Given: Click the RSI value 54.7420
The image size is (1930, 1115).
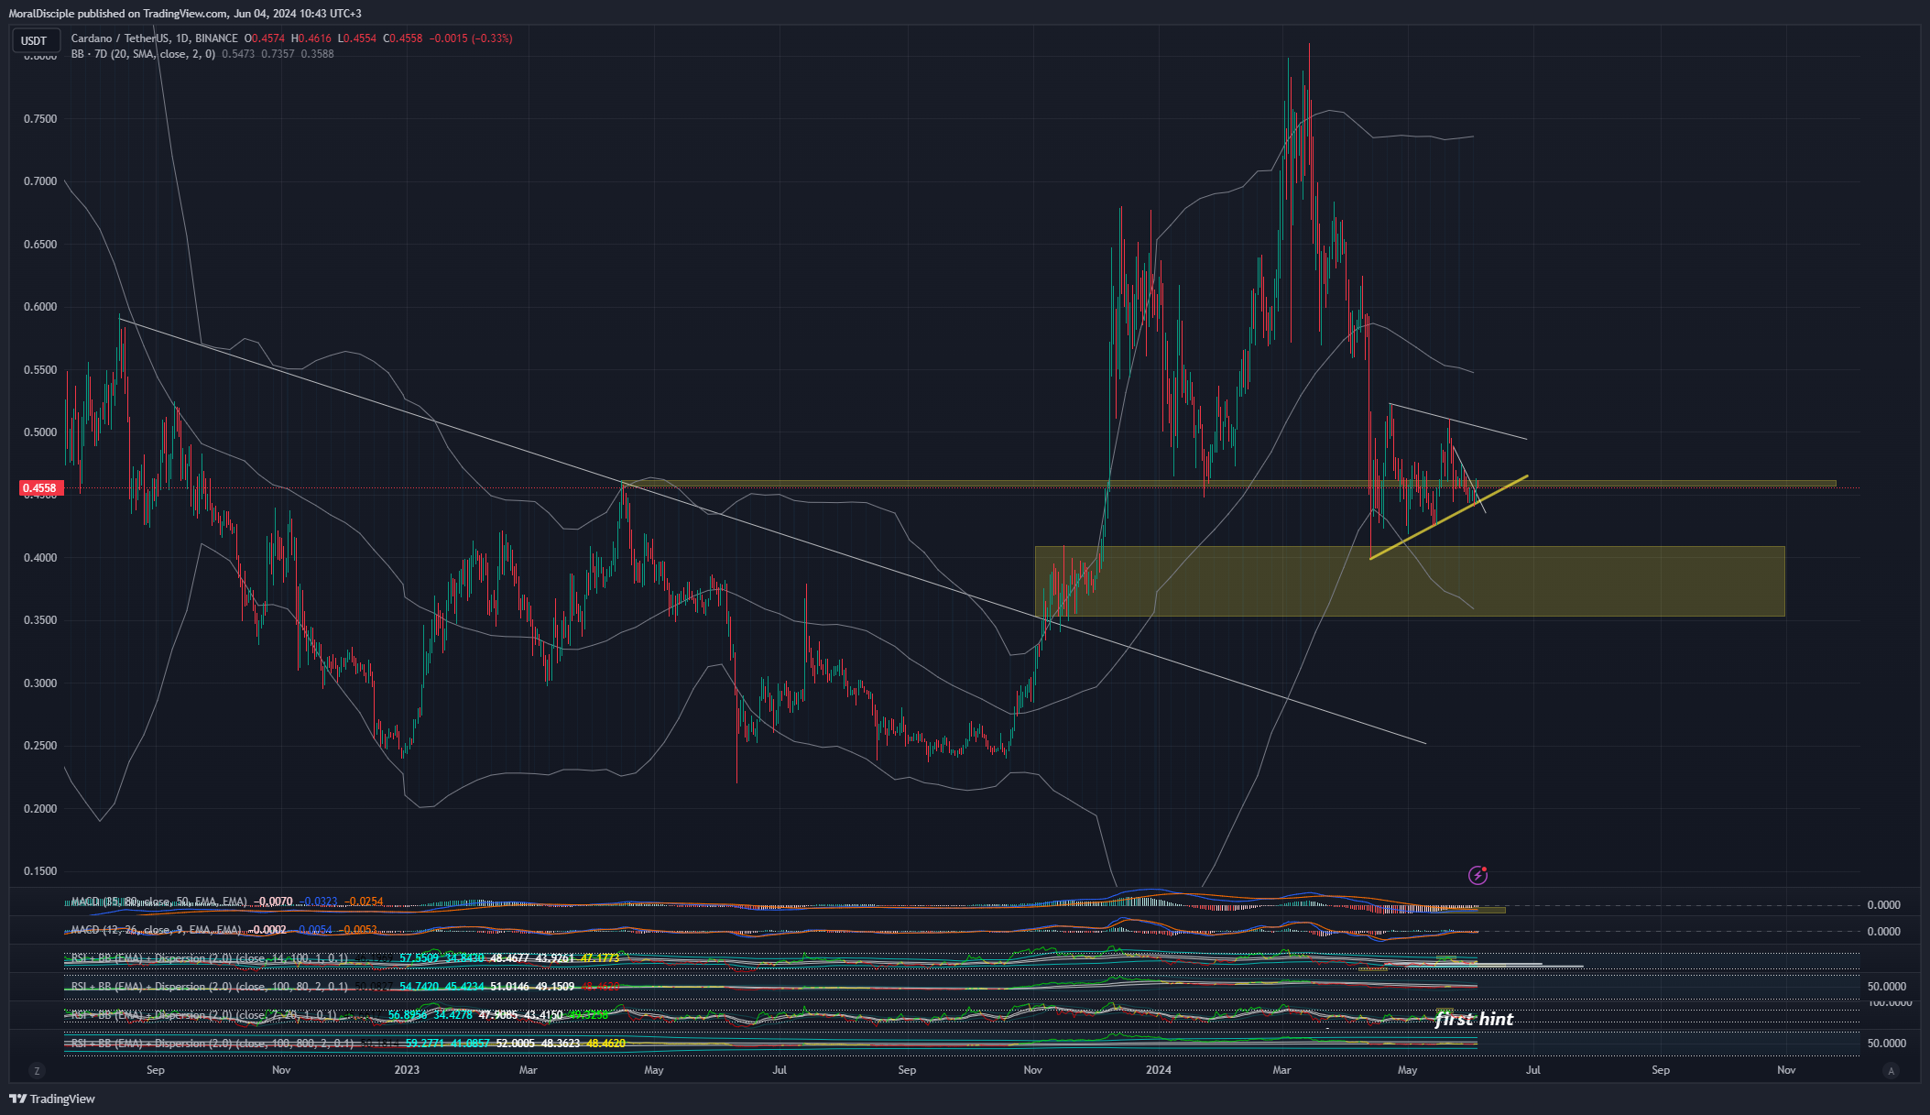Looking at the screenshot, I should pos(420,987).
